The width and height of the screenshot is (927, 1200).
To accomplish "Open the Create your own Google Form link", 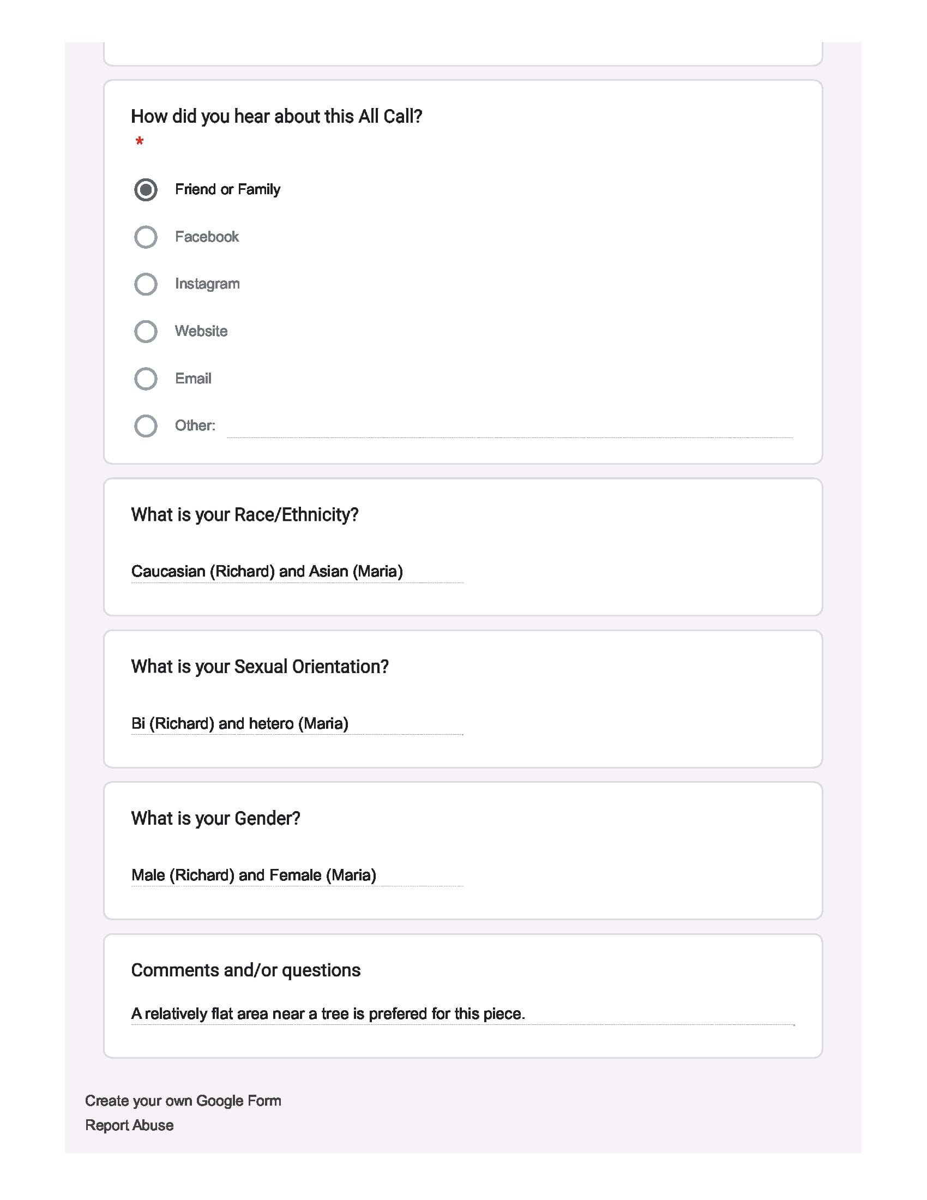I will [x=183, y=1101].
